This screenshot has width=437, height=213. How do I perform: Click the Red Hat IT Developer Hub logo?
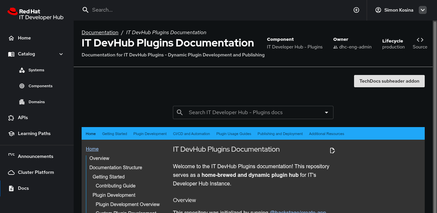pyautogui.click(x=35, y=14)
